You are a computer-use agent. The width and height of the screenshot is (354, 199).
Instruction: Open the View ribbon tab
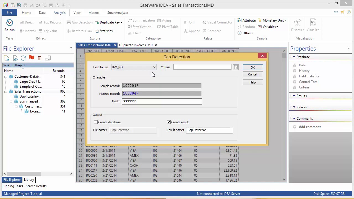click(x=77, y=12)
